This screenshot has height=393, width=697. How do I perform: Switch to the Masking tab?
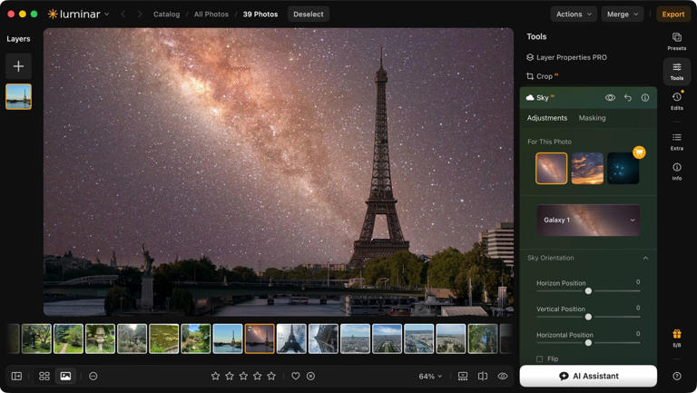[592, 118]
